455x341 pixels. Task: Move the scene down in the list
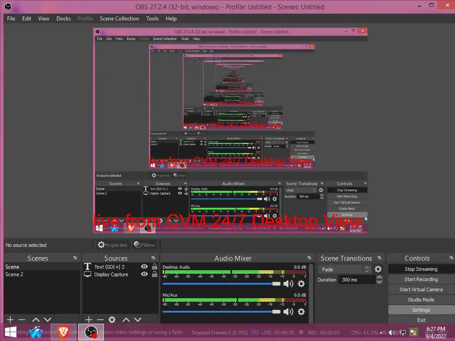click(48, 320)
